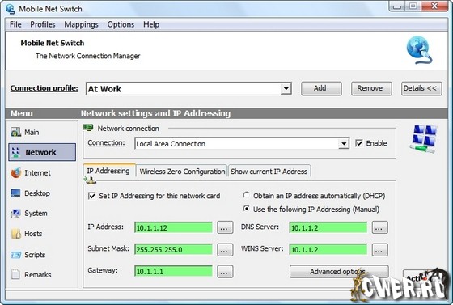Expand the Local Area Connection dropdown
Screen dimensions: 453x305
[x=344, y=143]
